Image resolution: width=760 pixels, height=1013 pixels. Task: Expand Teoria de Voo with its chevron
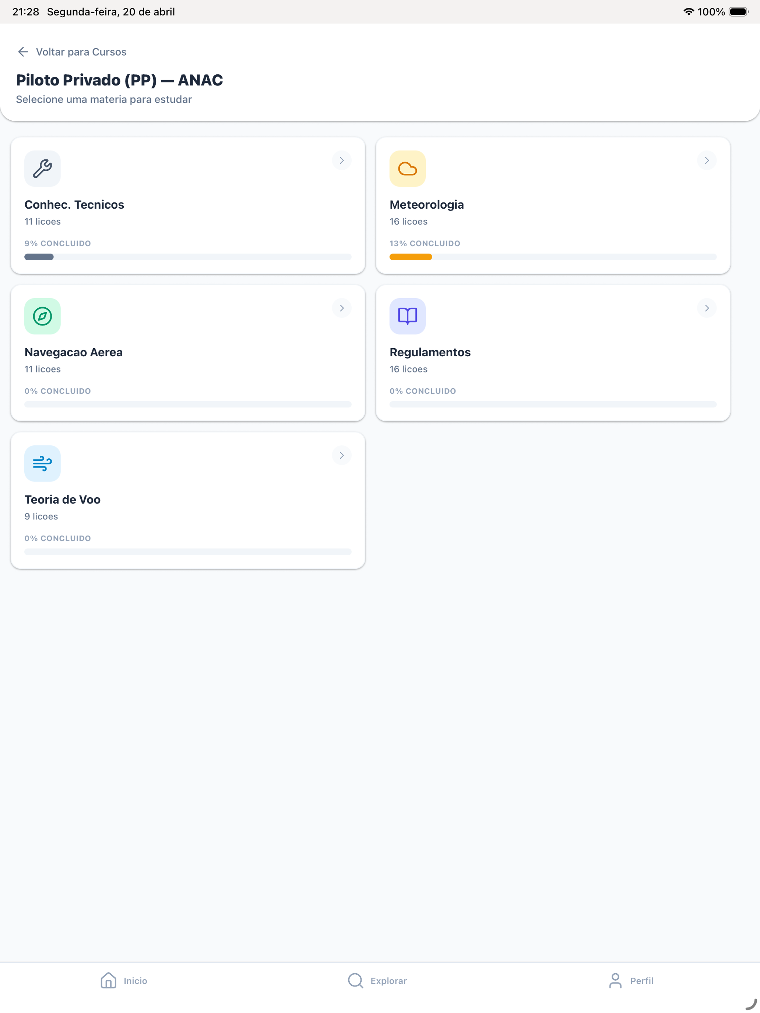point(342,455)
